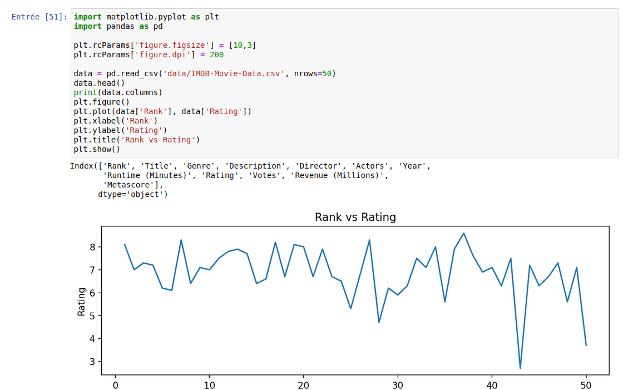
Task: Click the print(data.columns) line
Action: tap(118, 92)
